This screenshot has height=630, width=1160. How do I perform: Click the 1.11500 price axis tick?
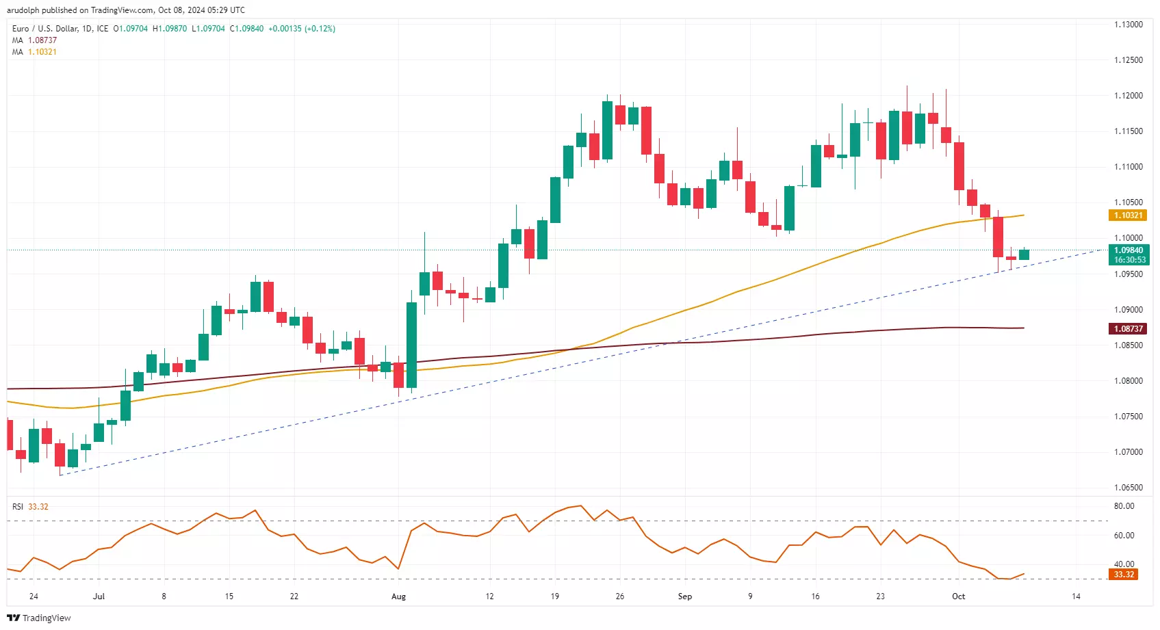tap(1129, 131)
